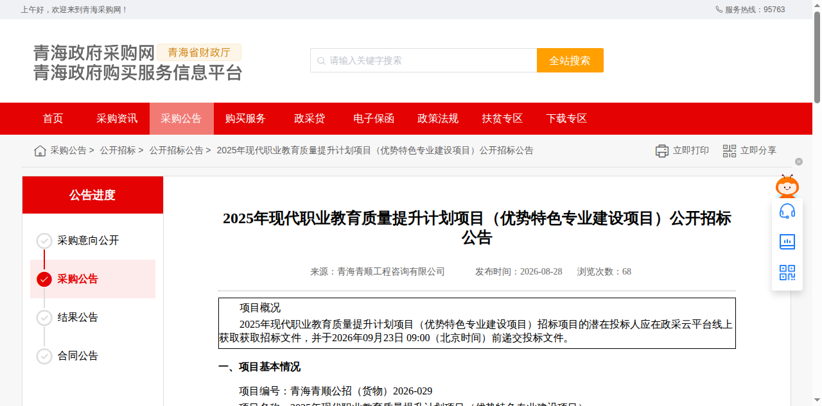Click the chart feedback icon in sidebar
This screenshot has width=822, height=406.
[x=787, y=242]
